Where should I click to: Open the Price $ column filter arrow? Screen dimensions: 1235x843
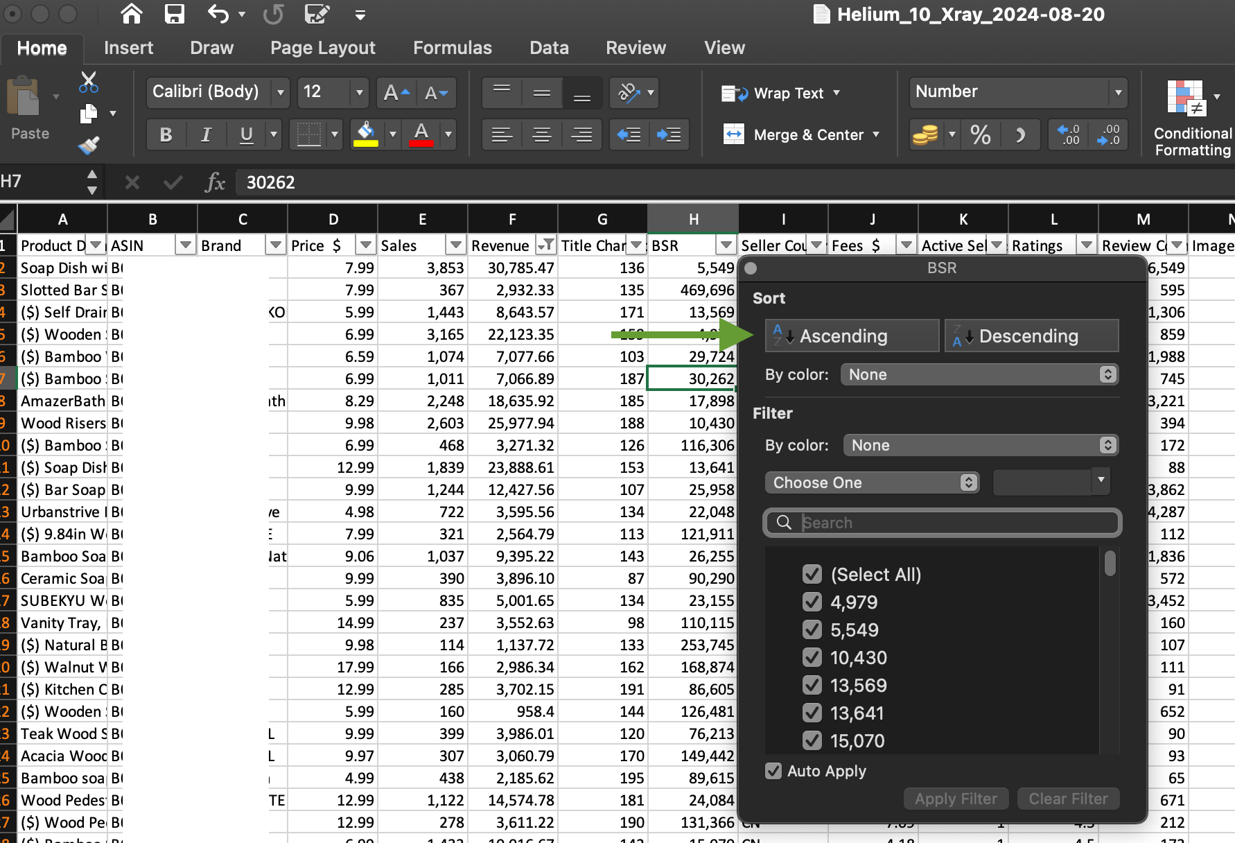[x=365, y=245]
